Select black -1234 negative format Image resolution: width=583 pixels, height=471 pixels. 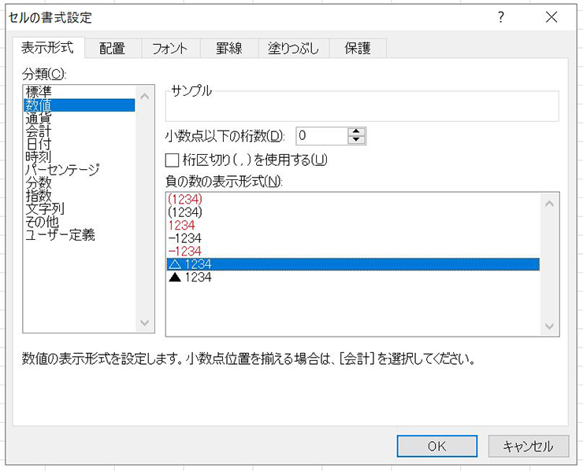353,238
